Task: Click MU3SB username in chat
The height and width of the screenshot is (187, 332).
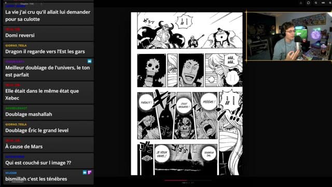Action: 11,173
